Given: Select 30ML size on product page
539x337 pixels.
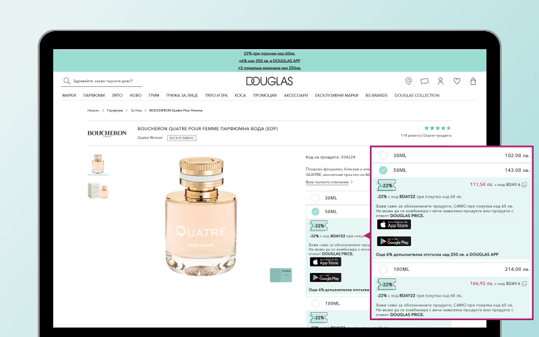Looking at the screenshot, I should point(315,197).
